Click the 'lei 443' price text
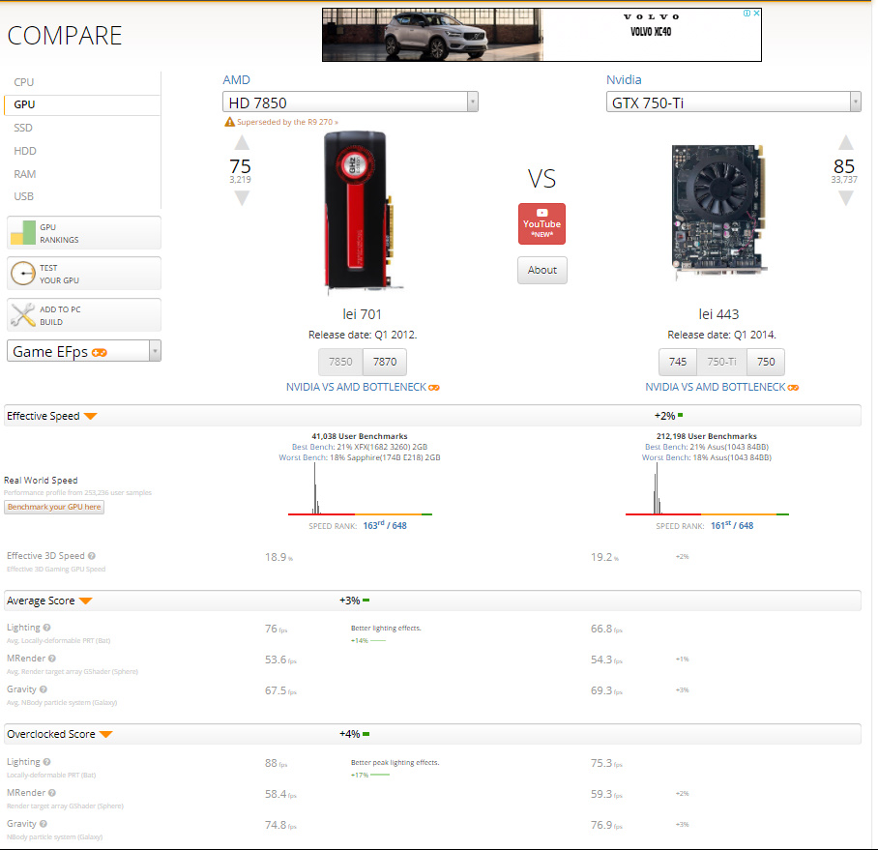This screenshot has width=878, height=850. point(719,314)
